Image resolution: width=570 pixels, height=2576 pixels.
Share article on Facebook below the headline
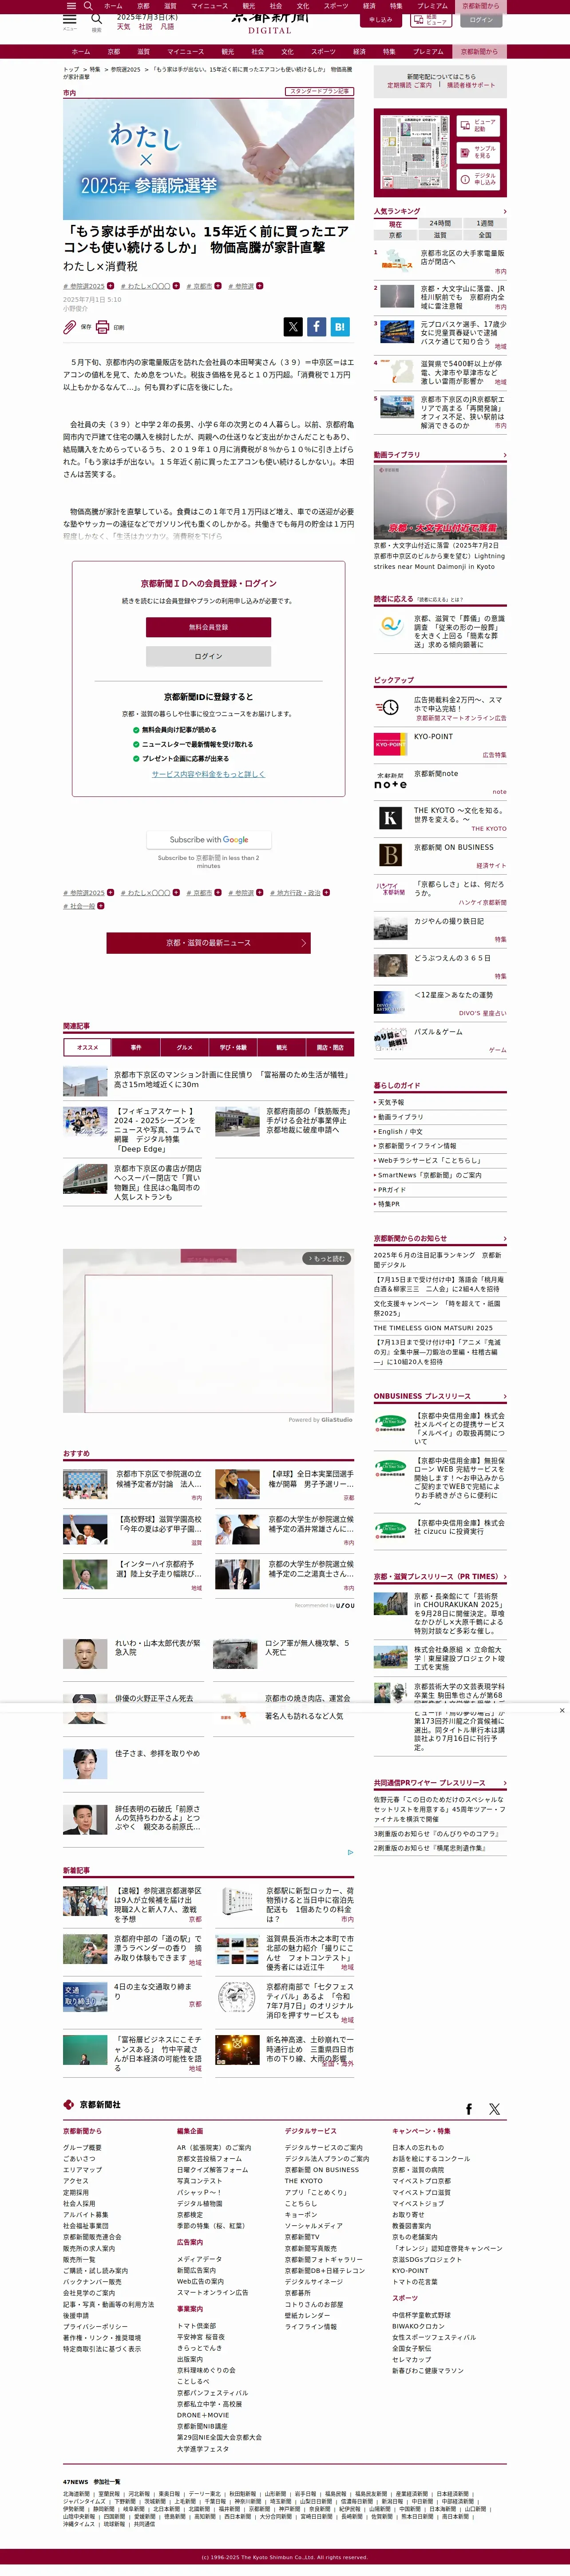click(316, 326)
